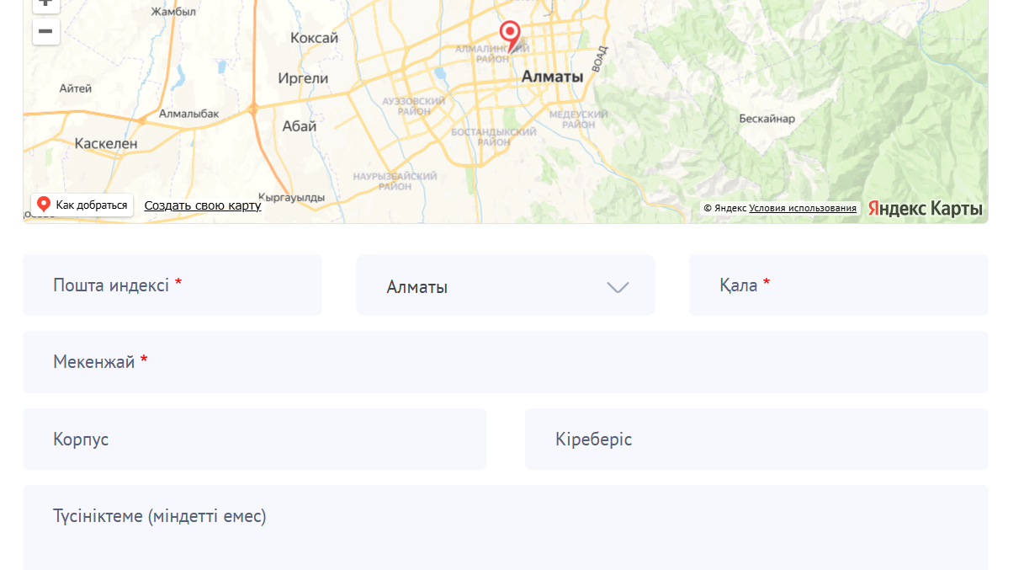Zoom out the map with minus button
The height and width of the screenshot is (570, 1024).
(x=45, y=31)
